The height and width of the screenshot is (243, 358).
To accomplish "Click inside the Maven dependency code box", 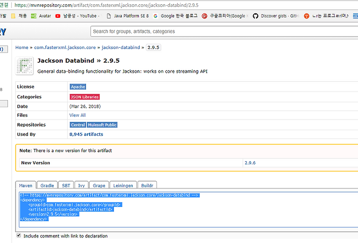I will tap(188, 210).
